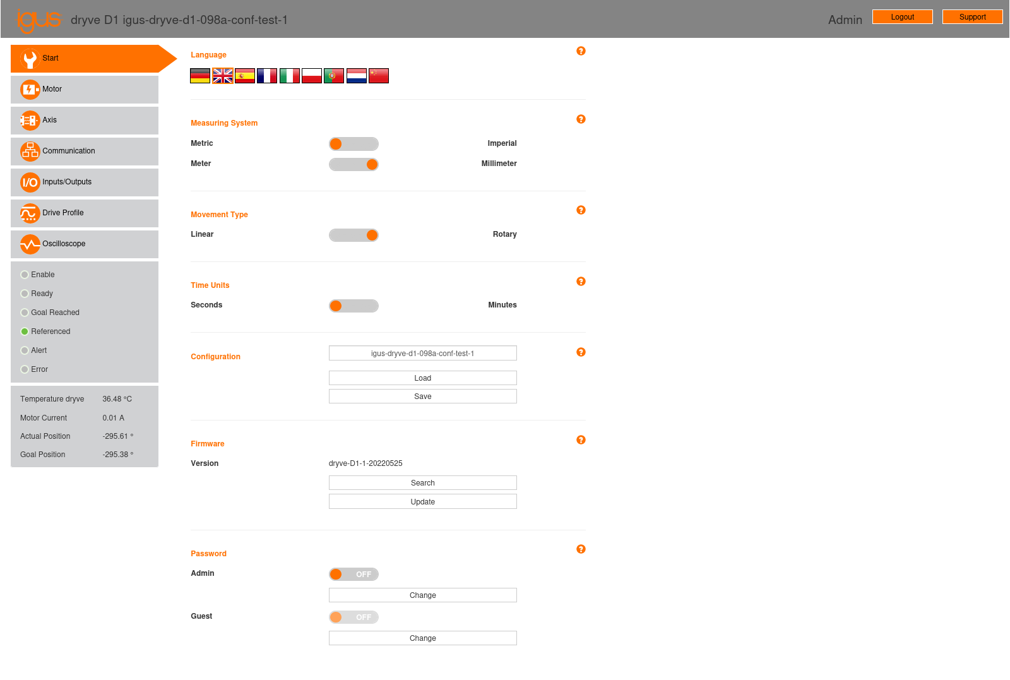The height and width of the screenshot is (680, 1010).
Task: Select the German flag language icon
Action: 200,76
